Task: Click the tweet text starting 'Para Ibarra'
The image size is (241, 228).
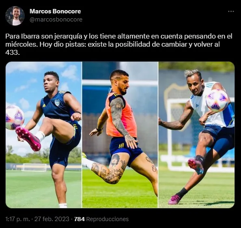Action: (119, 44)
